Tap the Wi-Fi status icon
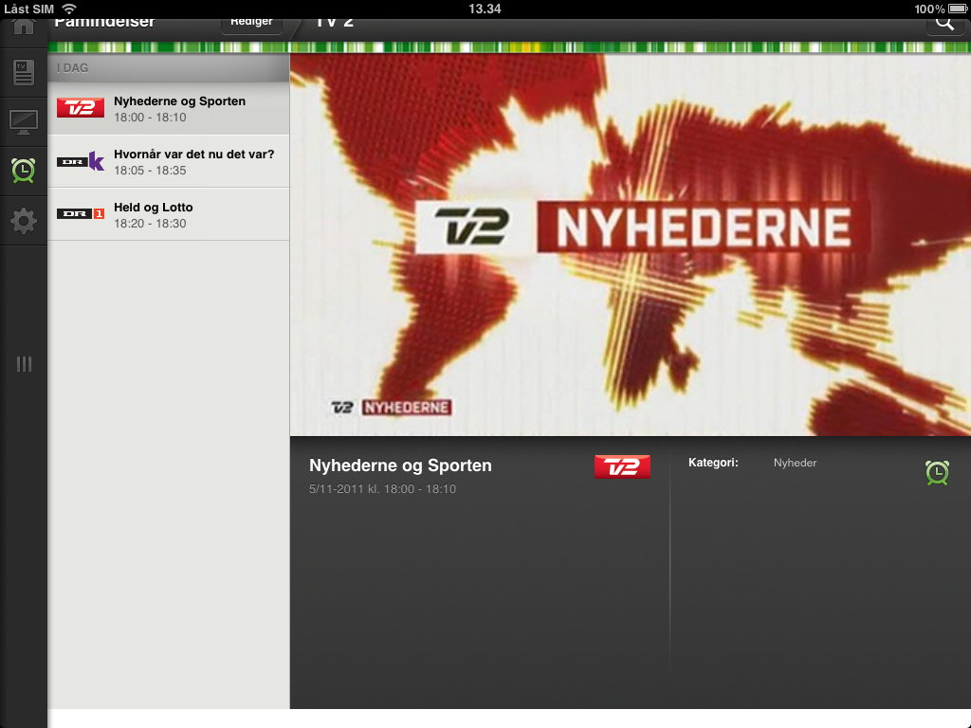The image size is (971, 728). pyautogui.click(x=69, y=9)
